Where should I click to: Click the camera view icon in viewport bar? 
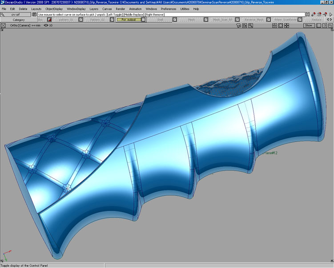tap(238, 25)
